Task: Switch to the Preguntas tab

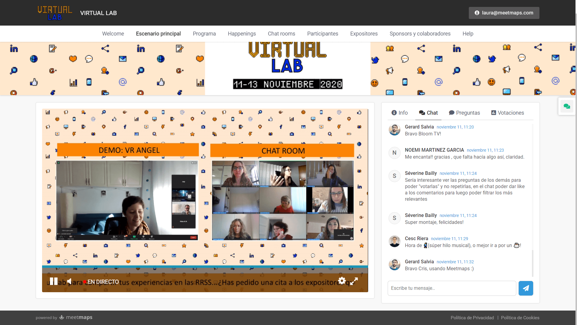Action: (x=465, y=113)
